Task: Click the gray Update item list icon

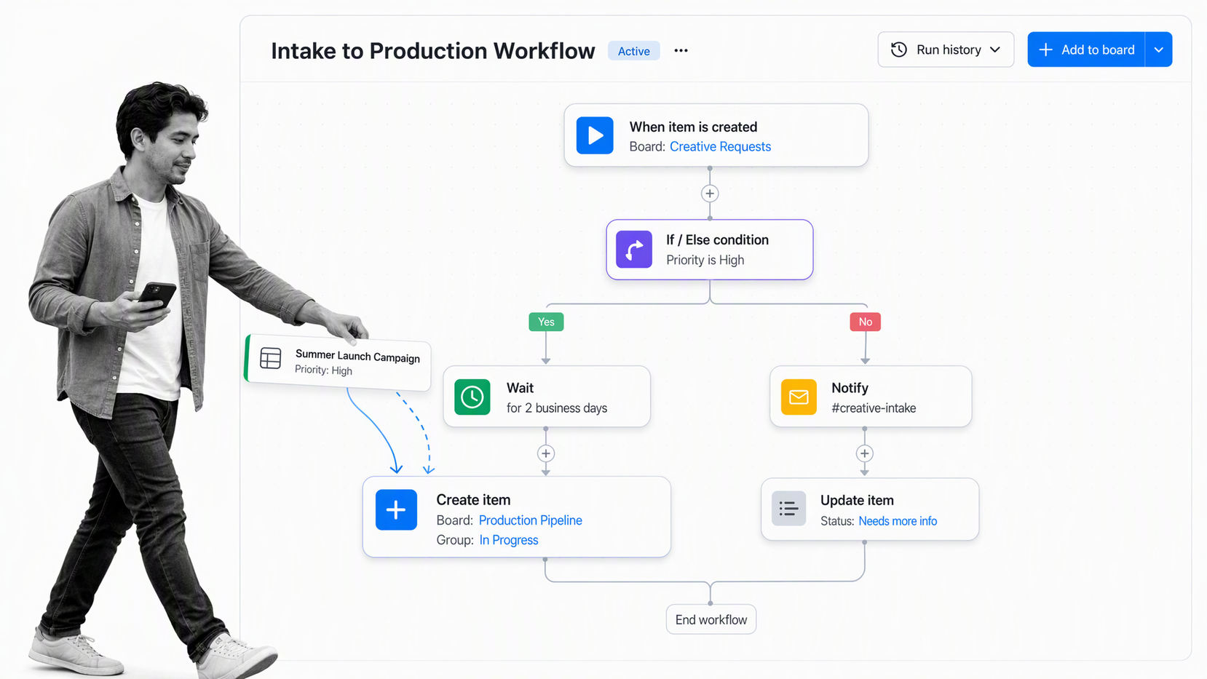Action: click(788, 508)
